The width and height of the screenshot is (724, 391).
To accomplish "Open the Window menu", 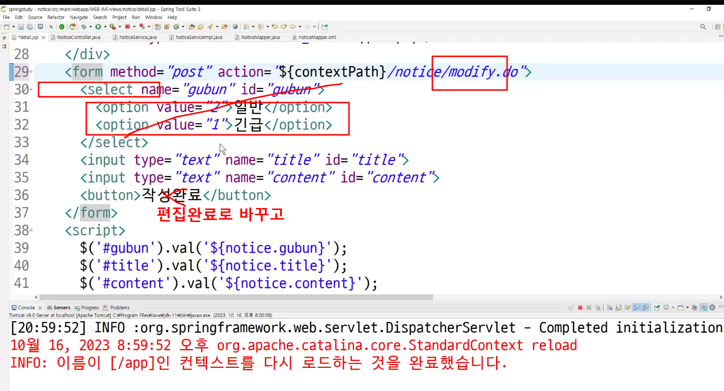I will click(x=154, y=17).
